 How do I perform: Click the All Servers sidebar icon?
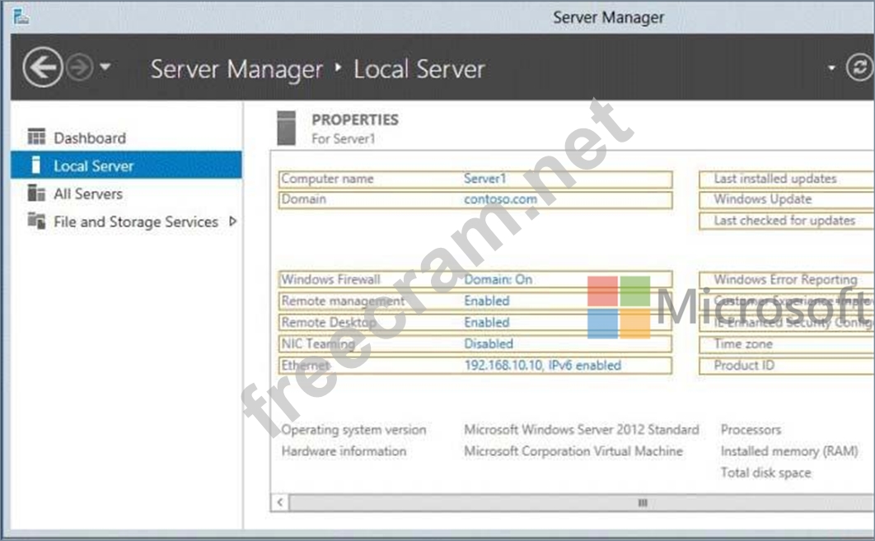[x=37, y=193]
